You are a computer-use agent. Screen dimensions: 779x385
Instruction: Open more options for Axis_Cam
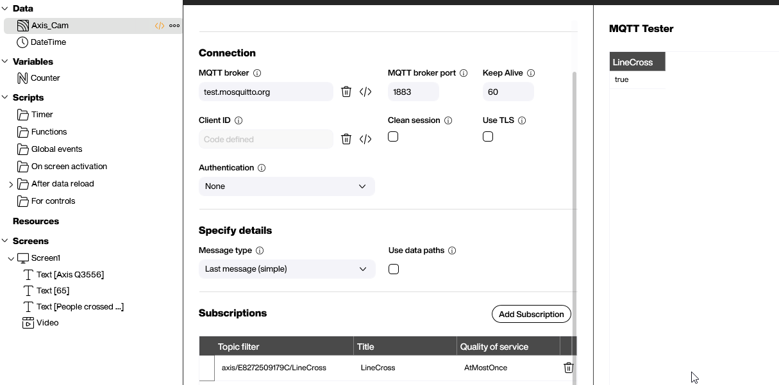pos(176,26)
